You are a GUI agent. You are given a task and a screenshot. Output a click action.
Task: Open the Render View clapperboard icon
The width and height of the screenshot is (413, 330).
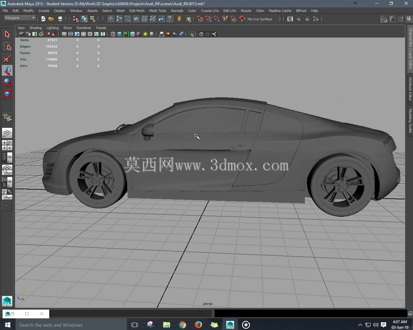click(x=290, y=19)
